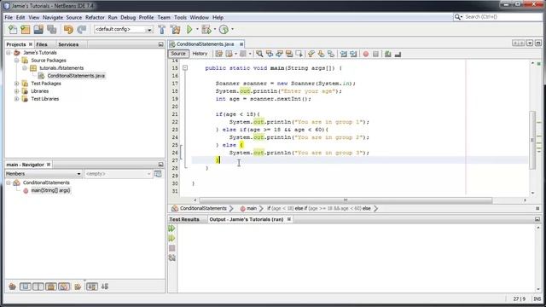Screen dimensions: 546x307
Task: Click the Shift Line Right icon
Action: [353, 54]
